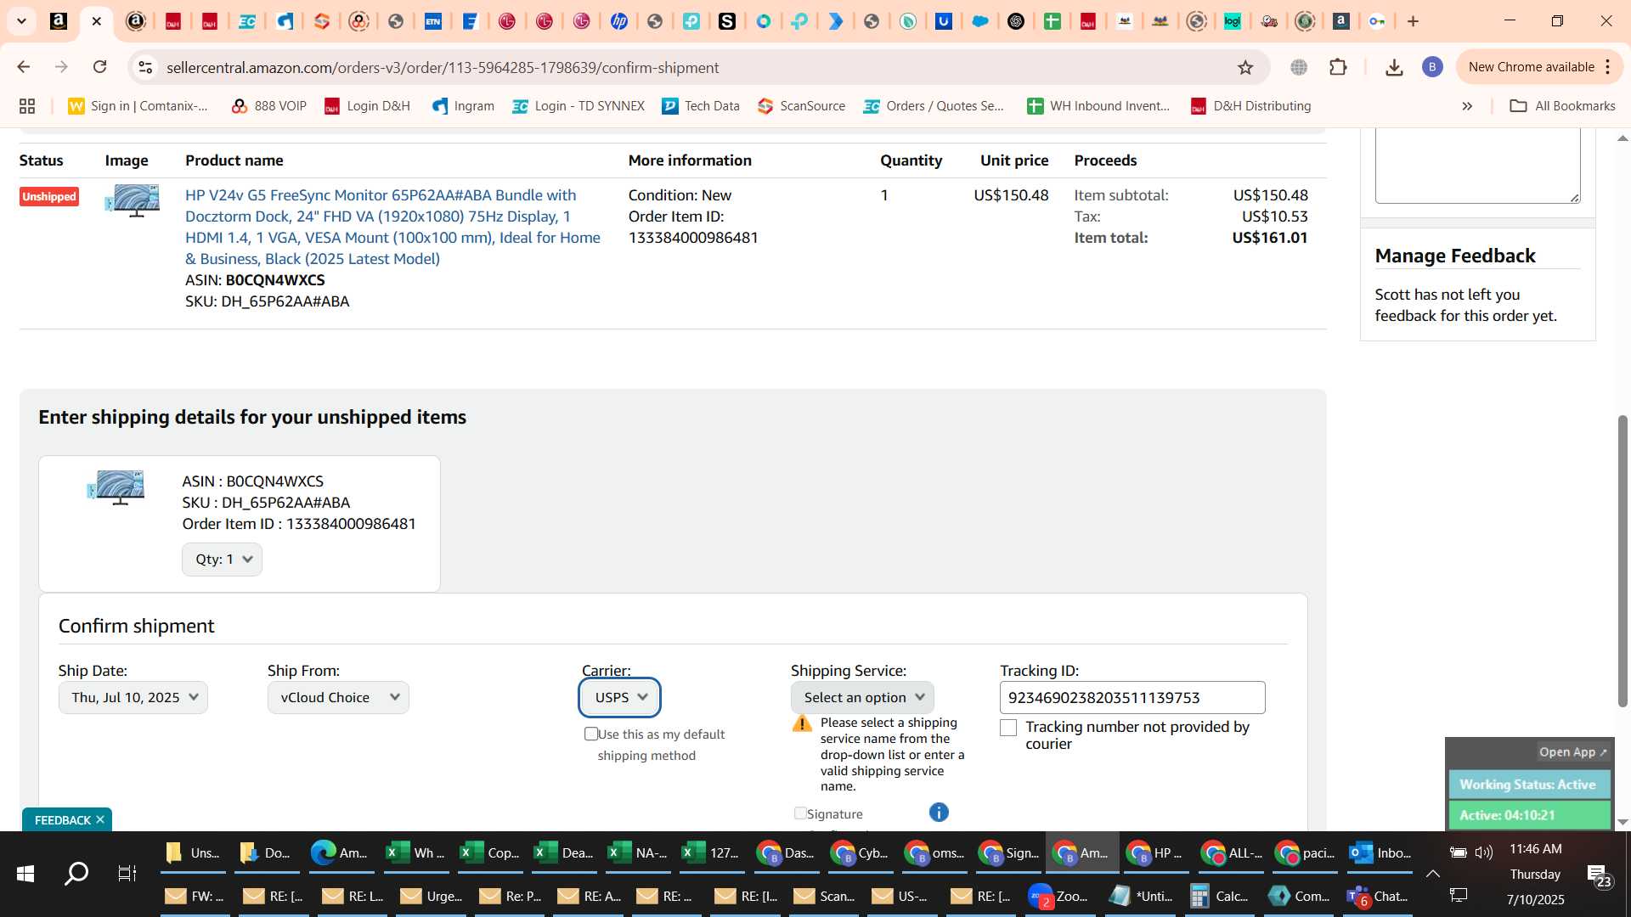Open All Bookmarks folder
This screenshot has height=917, width=1631.
click(1562, 106)
